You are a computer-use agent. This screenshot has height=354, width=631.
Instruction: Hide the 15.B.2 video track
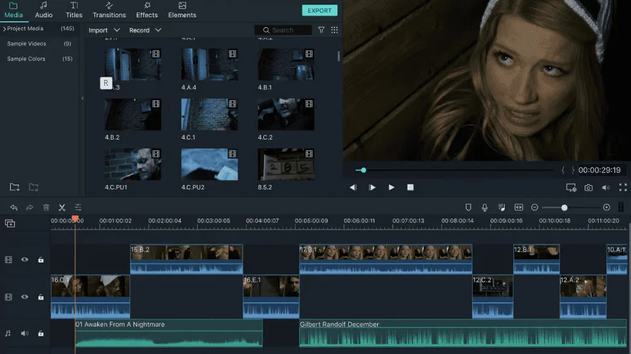24,260
